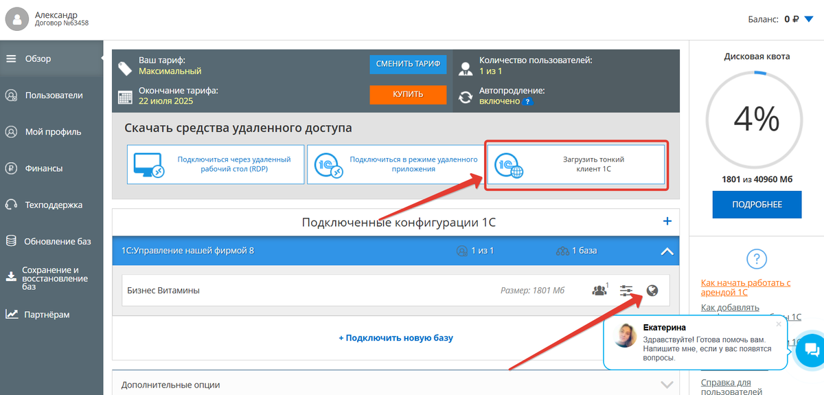Click the profile icon beside Мой профиль
The image size is (824, 395).
point(11,132)
